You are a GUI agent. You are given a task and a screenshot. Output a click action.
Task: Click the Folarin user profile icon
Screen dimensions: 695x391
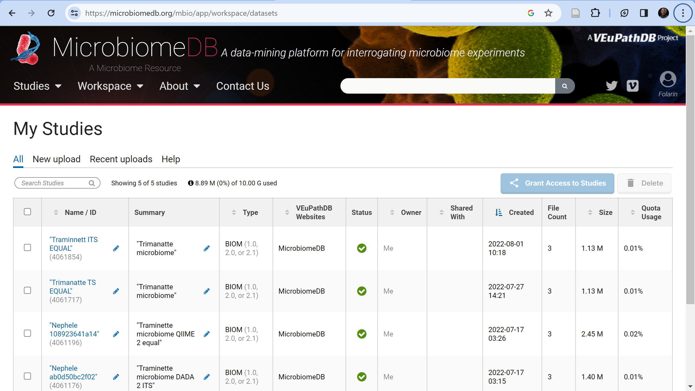pos(668,80)
